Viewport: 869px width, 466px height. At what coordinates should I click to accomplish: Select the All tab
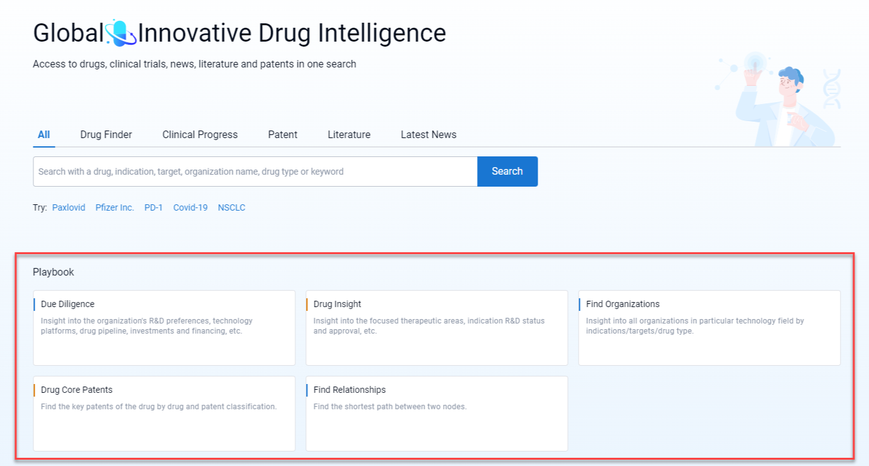tap(44, 134)
